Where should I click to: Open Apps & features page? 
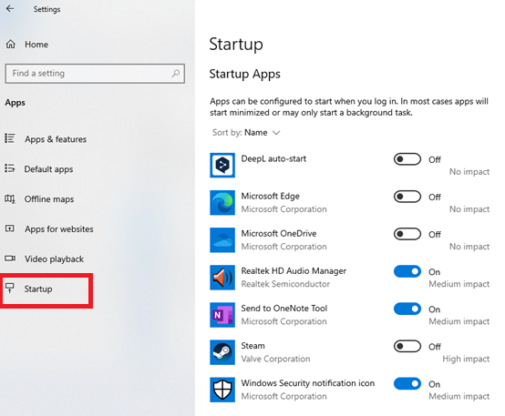(56, 139)
